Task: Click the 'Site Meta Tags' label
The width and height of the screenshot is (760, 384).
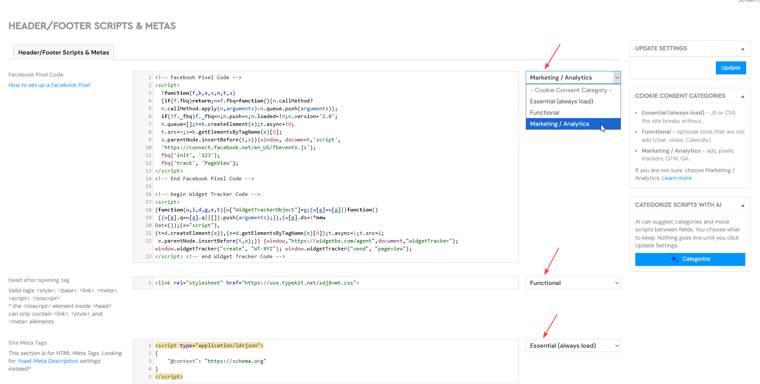Action: click(28, 343)
